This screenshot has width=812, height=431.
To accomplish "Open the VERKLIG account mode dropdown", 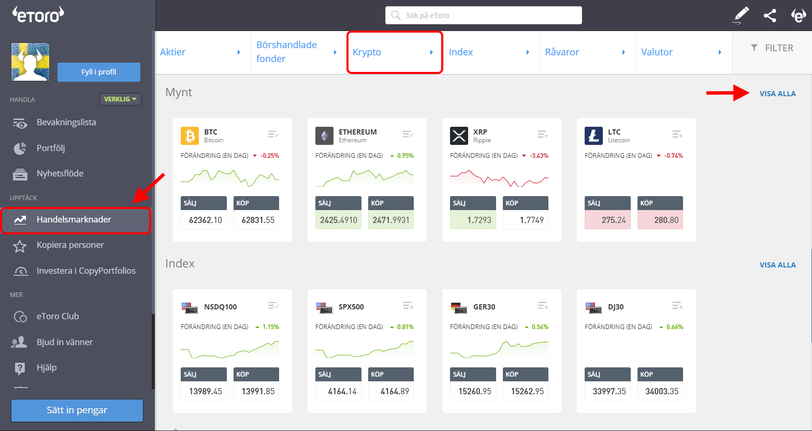I will (x=120, y=99).
